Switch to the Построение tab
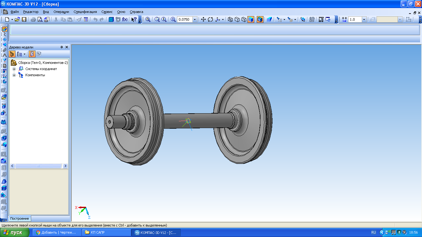Viewport: 422px width, 237px height. (19, 218)
